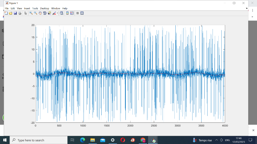Focus the taskbar search box
The width and height of the screenshot is (257, 144).
click(x=39, y=140)
